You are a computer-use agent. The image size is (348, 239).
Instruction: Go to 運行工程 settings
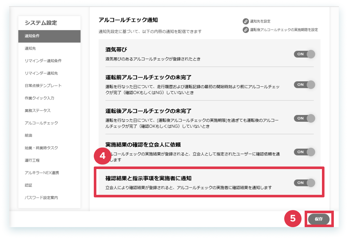(49, 160)
